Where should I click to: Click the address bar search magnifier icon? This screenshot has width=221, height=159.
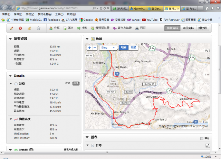point(94,8)
